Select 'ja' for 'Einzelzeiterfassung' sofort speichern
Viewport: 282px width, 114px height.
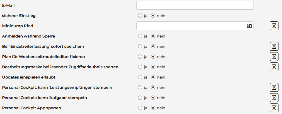pos(140,46)
